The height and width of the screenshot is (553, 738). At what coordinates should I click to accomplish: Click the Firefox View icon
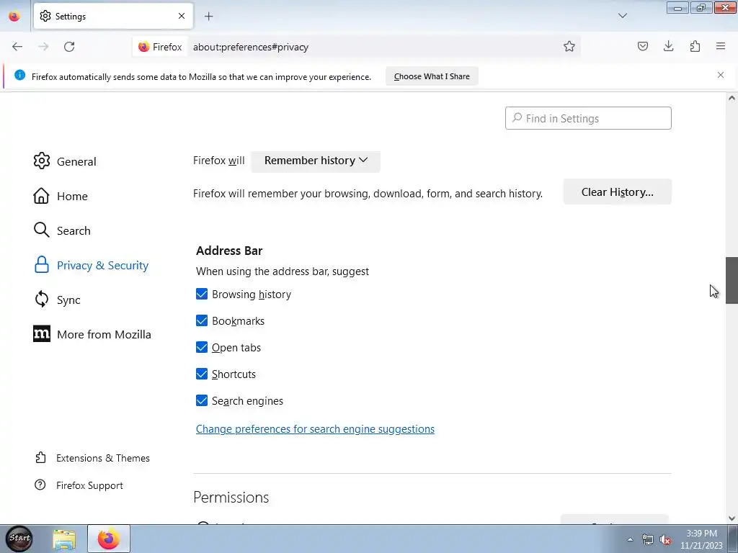coord(14,17)
